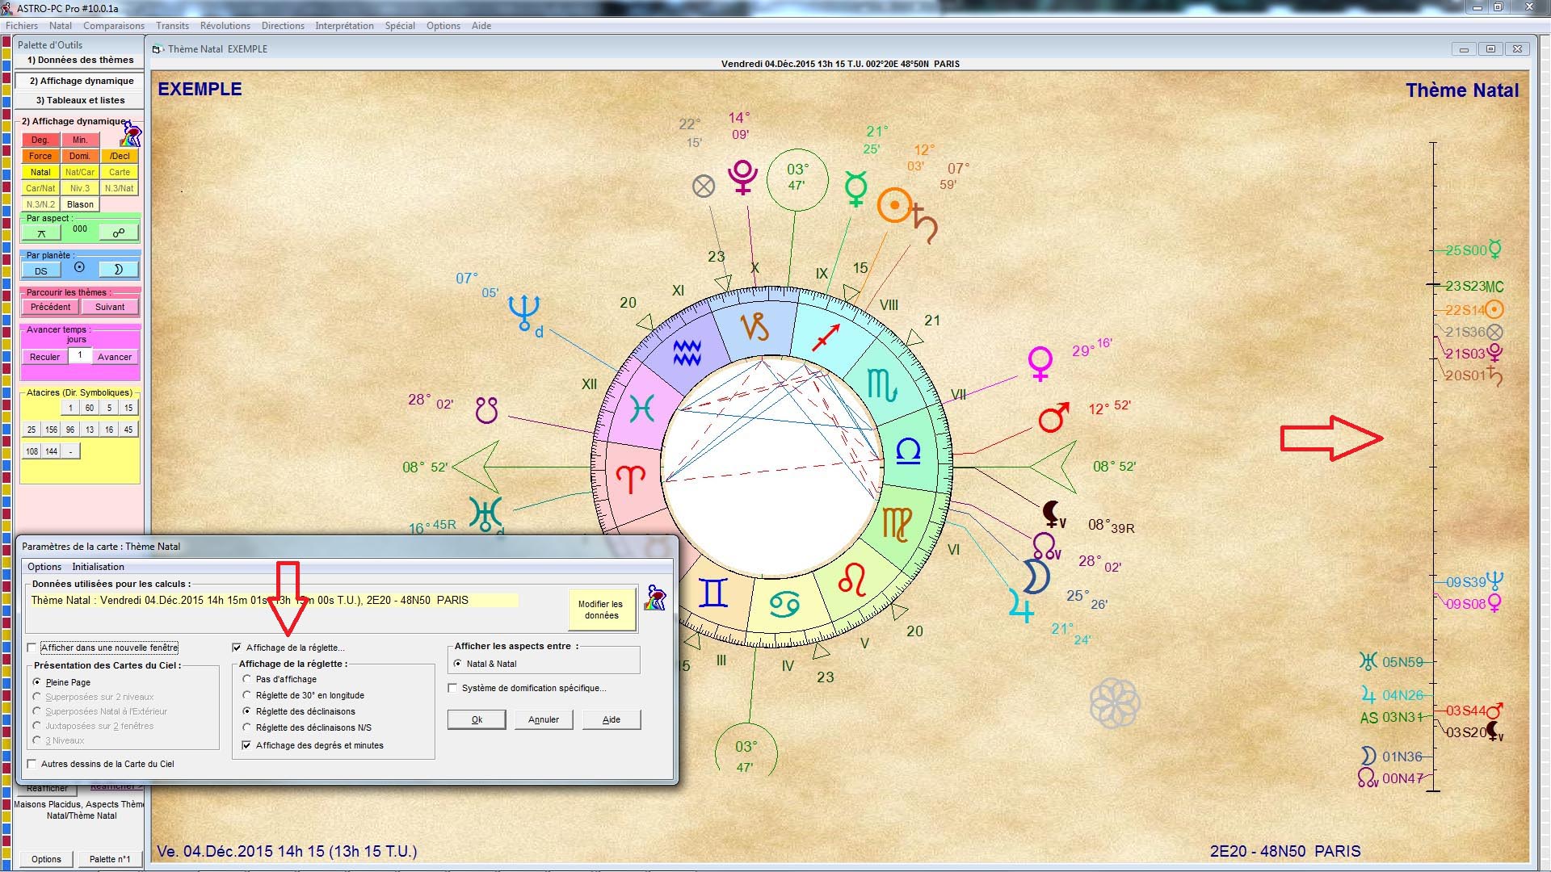Open the dialog's Initialisation menu

98,567
